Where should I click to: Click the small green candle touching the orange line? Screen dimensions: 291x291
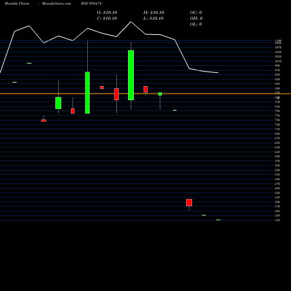tap(160, 94)
